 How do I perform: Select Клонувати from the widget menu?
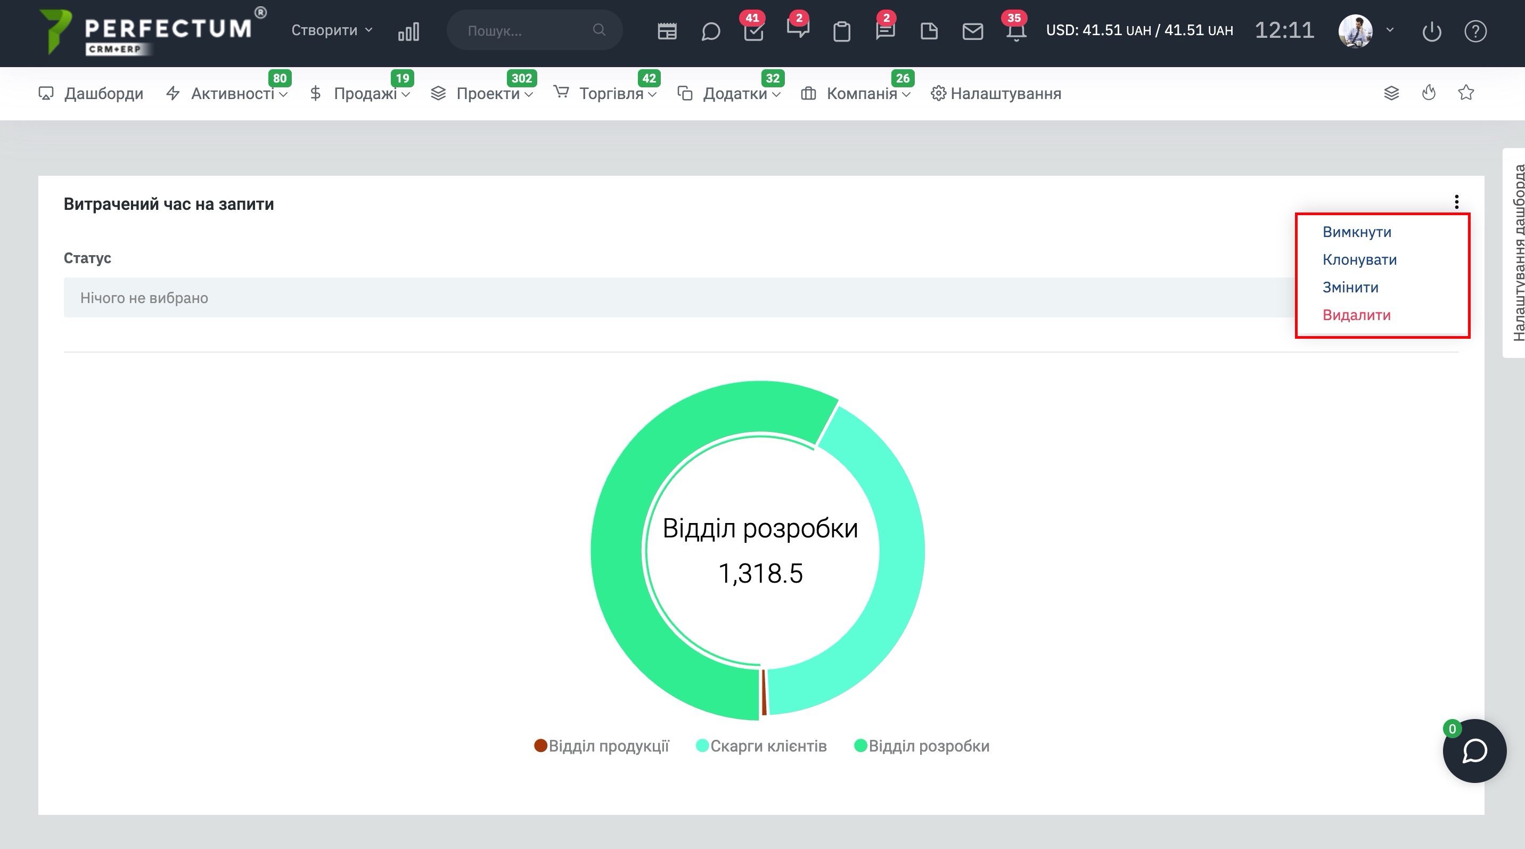pos(1360,259)
